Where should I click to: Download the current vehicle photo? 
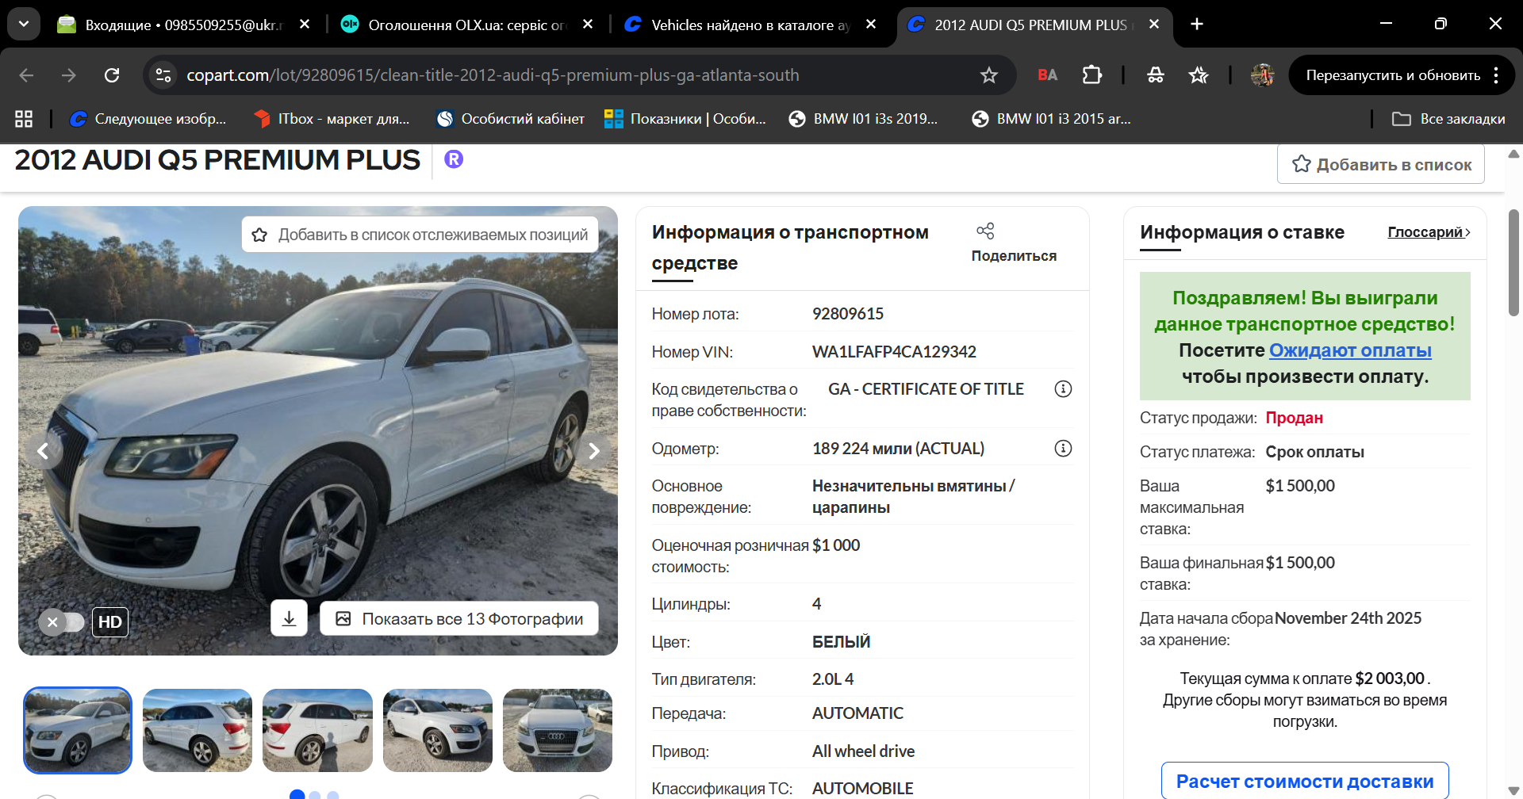tap(289, 618)
